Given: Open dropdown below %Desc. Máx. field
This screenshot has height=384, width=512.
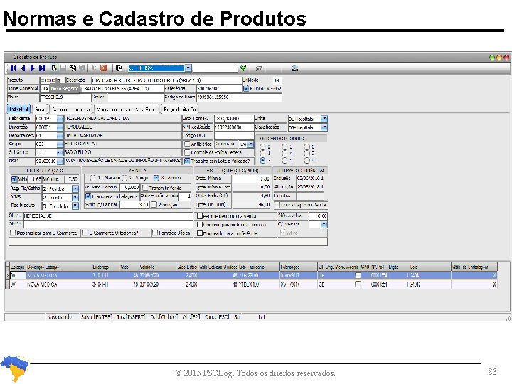Looking at the screenshot, I should (324, 224).
